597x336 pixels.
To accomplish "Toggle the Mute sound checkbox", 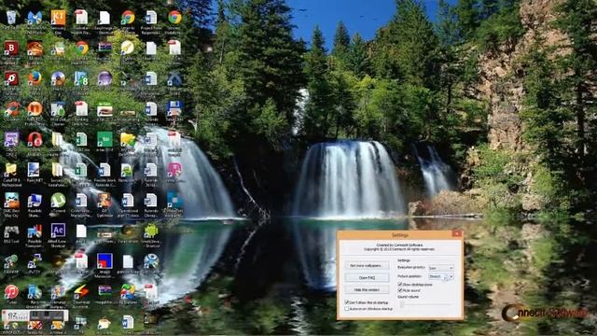I will coord(400,290).
